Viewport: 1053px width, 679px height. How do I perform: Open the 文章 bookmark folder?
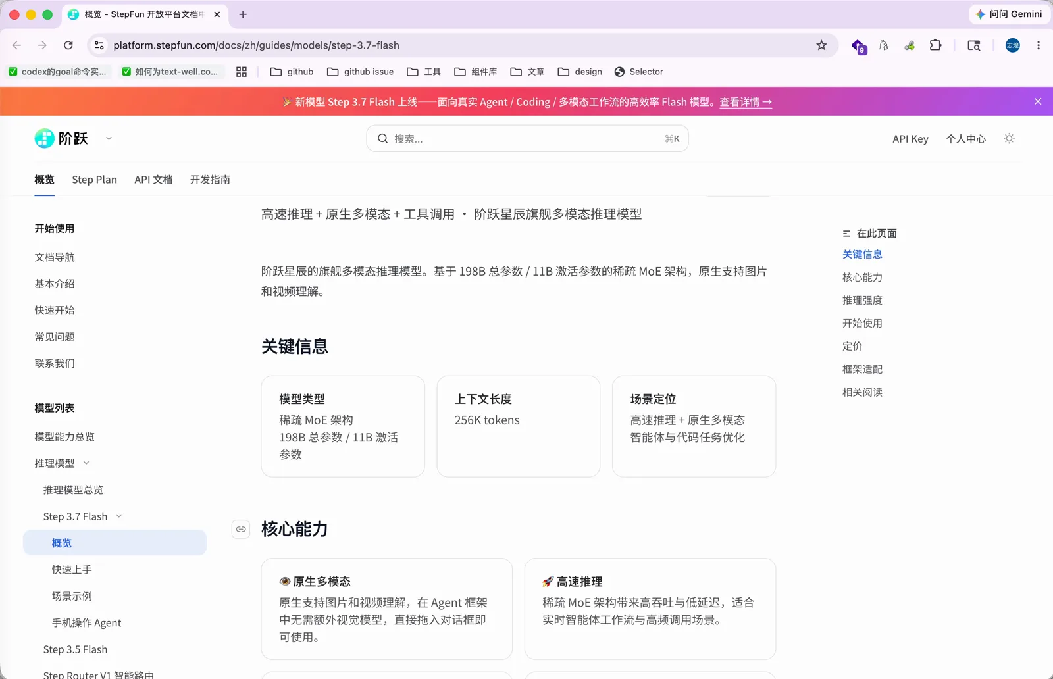pyautogui.click(x=527, y=72)
